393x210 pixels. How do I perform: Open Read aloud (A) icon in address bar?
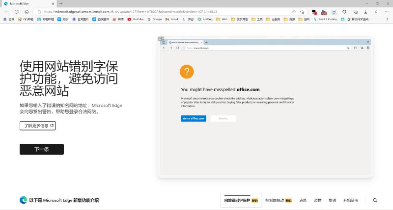tap(294, 11)
